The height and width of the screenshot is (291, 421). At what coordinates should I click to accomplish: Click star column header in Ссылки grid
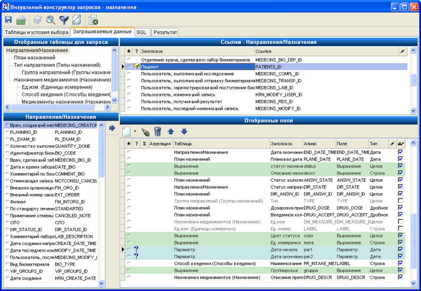tap(129, 51)
